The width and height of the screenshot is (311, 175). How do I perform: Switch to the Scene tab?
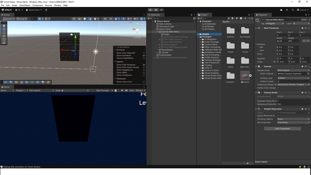point(7,15)
